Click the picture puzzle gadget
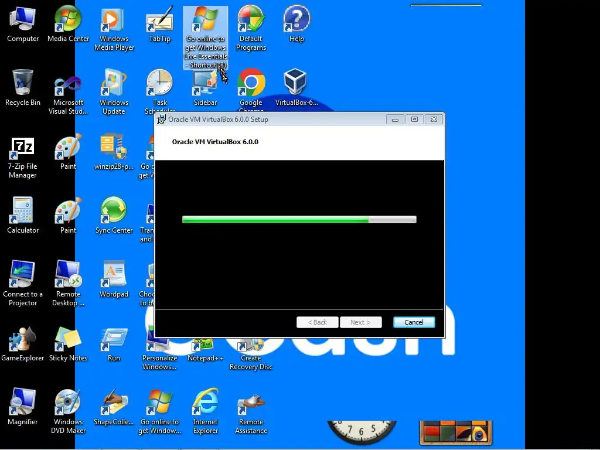 [x=455, y=432]
